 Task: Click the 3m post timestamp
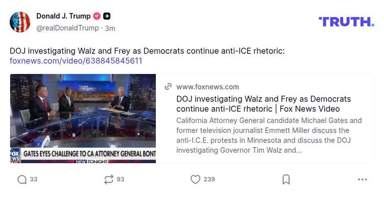click(x=110, y=28)
